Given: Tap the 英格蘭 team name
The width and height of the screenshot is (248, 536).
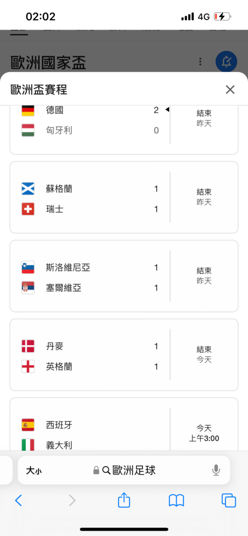Looking at the screenshot, I should [x=59, y=367].
